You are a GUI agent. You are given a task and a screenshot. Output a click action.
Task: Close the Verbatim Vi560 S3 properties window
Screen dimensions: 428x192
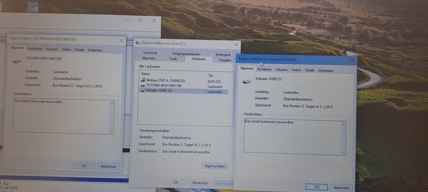coord(352,61)
